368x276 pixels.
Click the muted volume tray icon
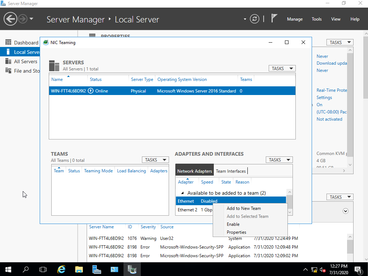323,269
